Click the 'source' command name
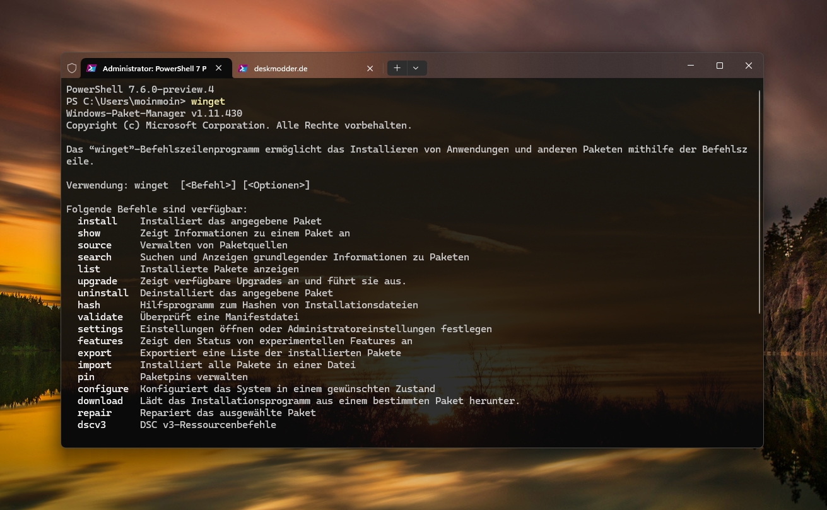Image resolution: width=827 pixels, height=510 pixels. 95,245
